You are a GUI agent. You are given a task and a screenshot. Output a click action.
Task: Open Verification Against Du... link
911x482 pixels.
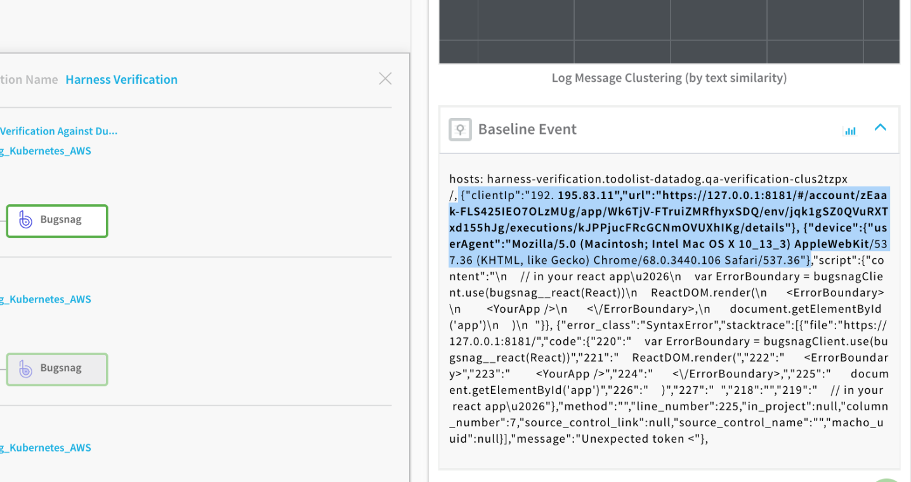pyautogui.click(x=58, y=131)
